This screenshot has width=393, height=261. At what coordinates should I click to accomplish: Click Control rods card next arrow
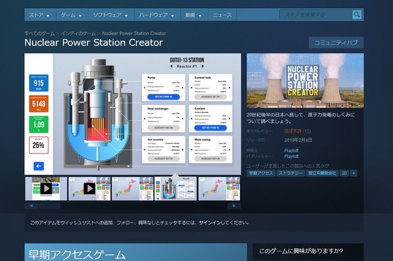tap(230, 87)
